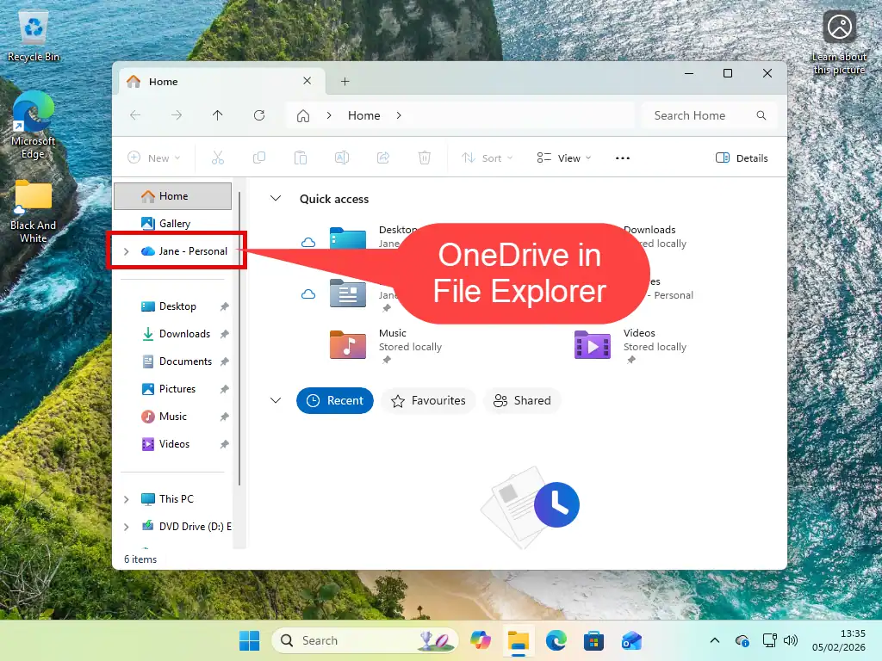Open the Sort options dropdown
Screen dimensions: 882x661
(x=488, y=158)
